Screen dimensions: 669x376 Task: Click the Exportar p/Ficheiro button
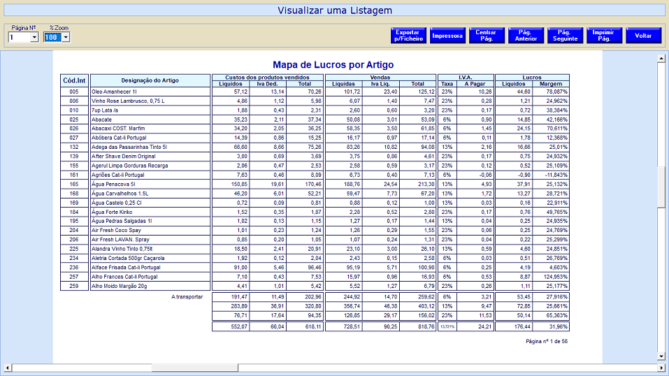[408, 36]
